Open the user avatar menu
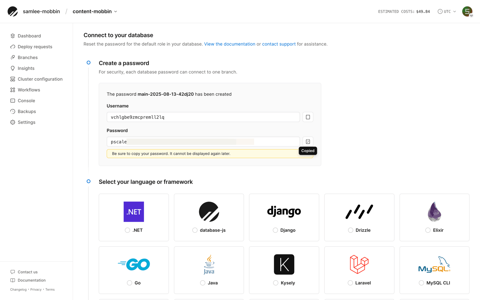The image size is (480, 300). point(467,11)
